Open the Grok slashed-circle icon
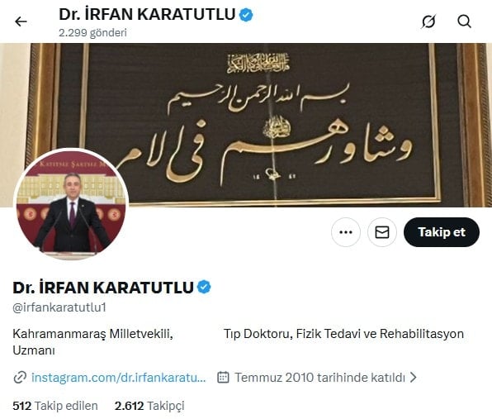The height and width of the screenshot is (419, 492). pos(428,21)
